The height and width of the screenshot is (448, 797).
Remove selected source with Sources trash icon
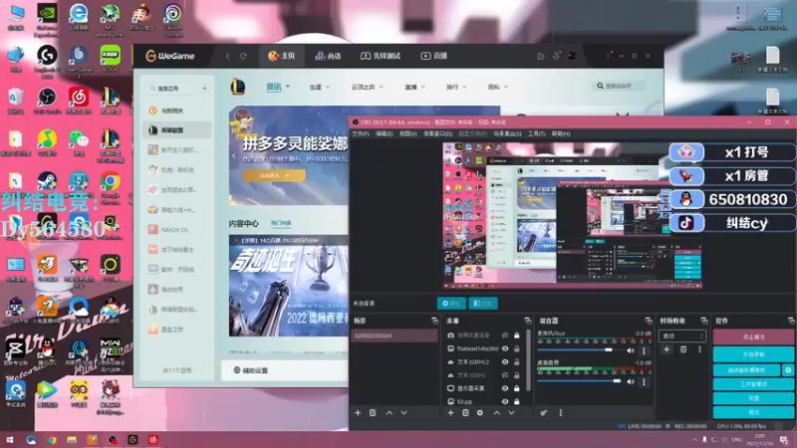pos(465,413)
